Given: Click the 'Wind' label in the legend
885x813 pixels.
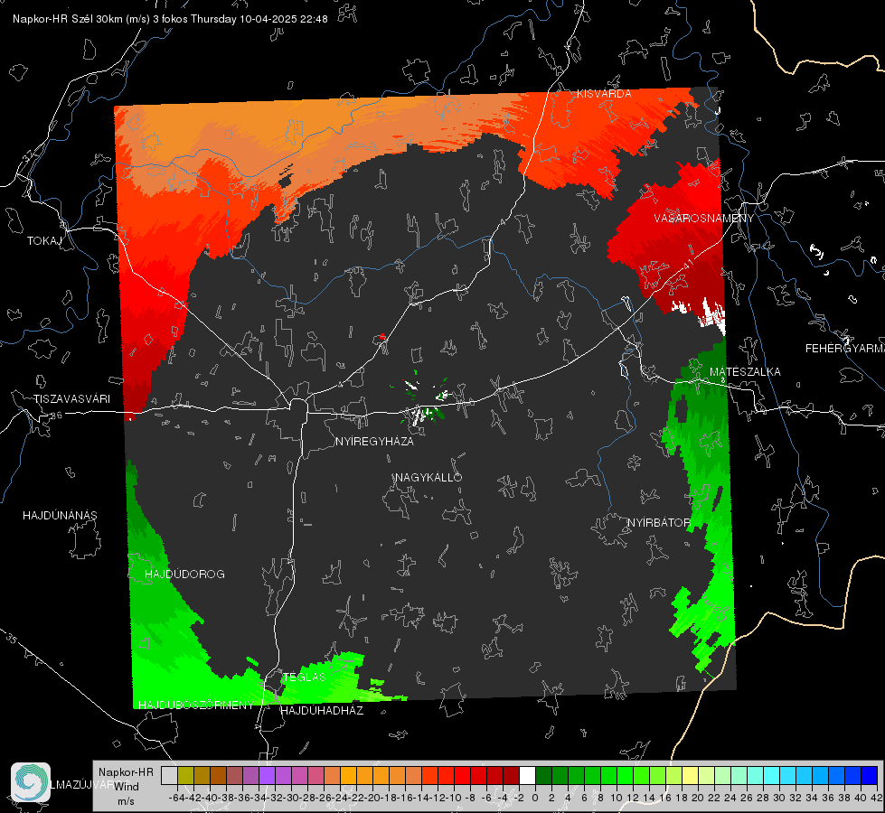Looking at the screenshot, I should (x=127, y=787).
